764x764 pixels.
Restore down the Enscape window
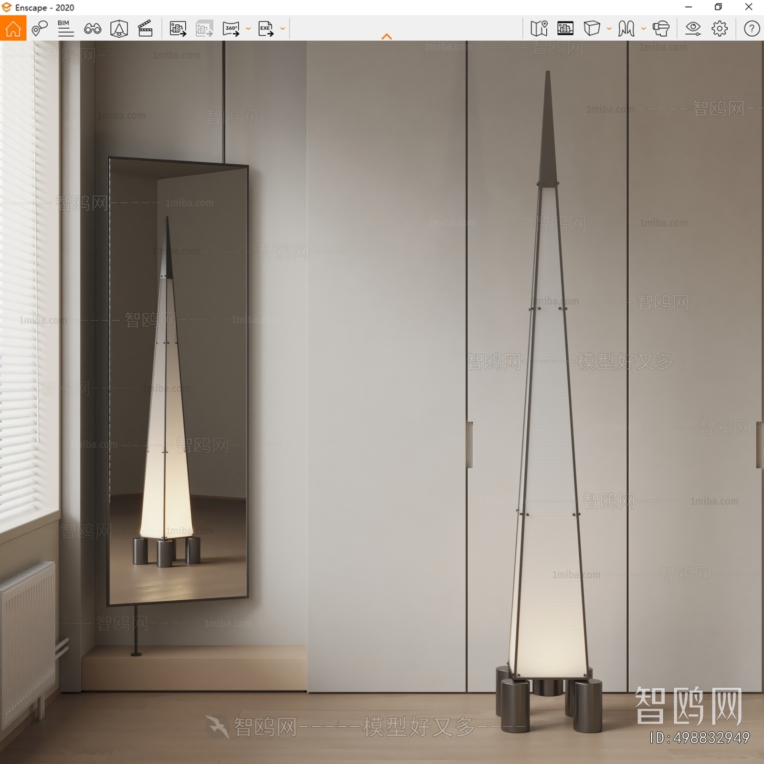[718, 7]
